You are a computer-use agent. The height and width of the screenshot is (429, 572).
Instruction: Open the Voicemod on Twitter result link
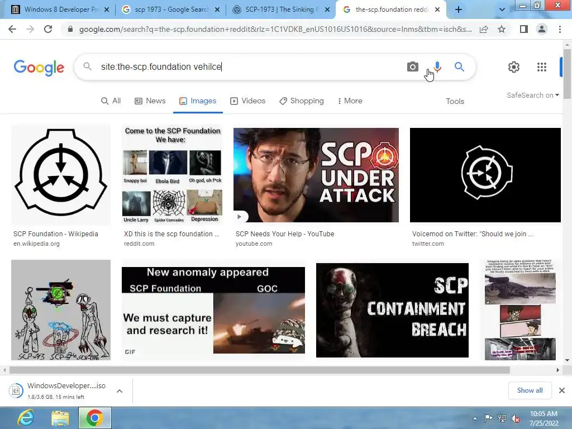pyautogui.click(x=473, y=234)
